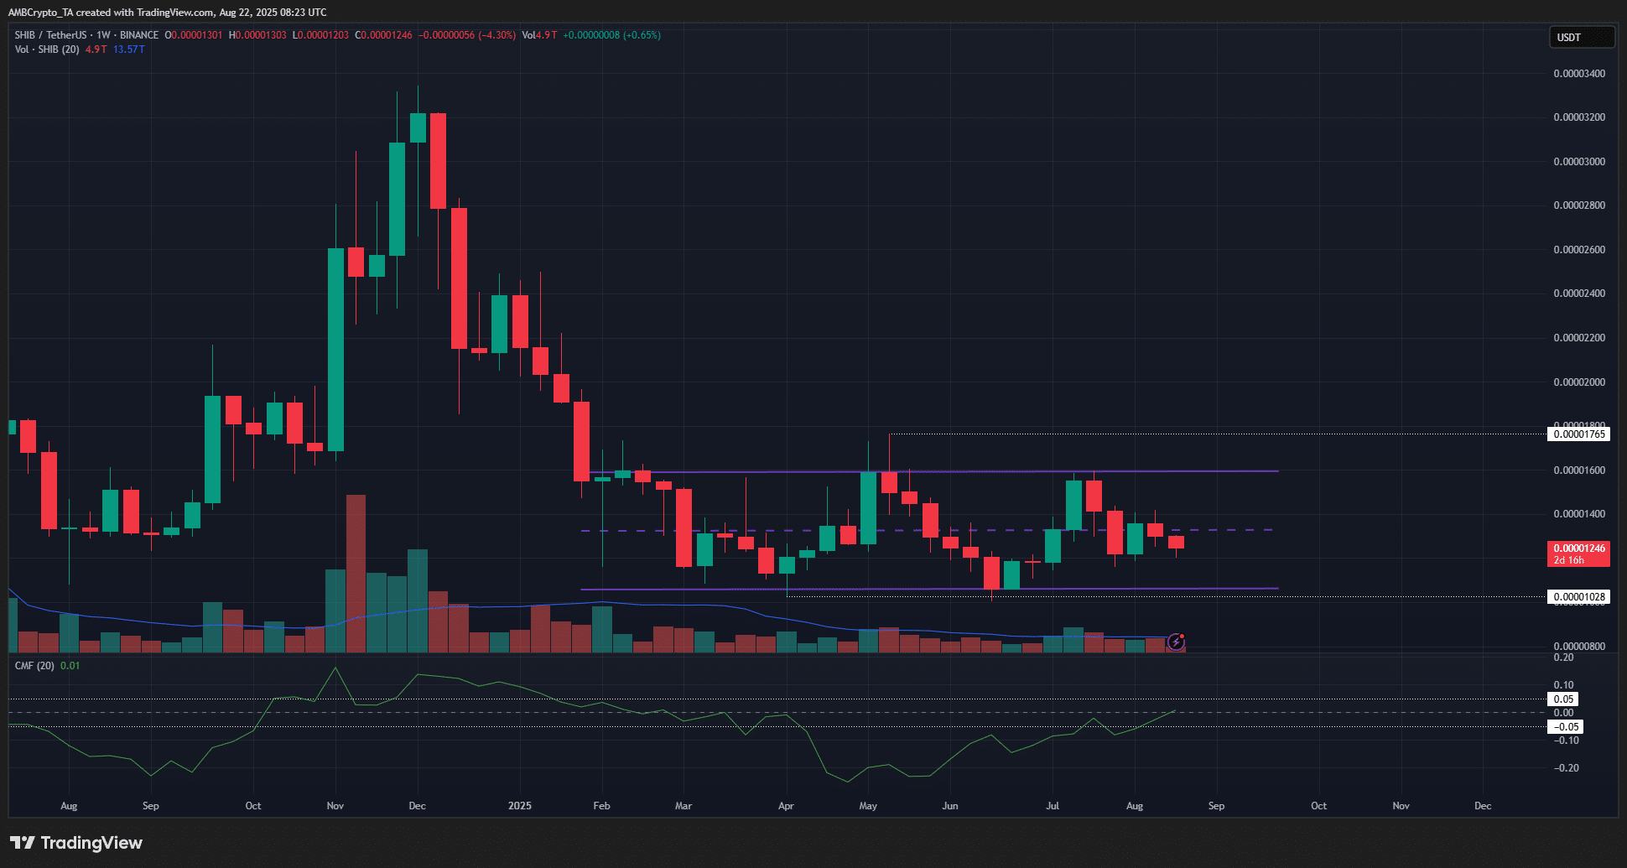The height and width of the screenshot is (868, 1627).
Task: Select the Vol · SHIB (20) indicator legend
Action: pos(47,49)
